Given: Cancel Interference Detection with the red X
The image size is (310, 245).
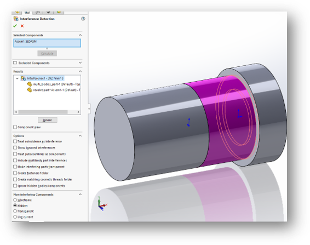Looking at the screenshot, I should [x=22, y=26].
